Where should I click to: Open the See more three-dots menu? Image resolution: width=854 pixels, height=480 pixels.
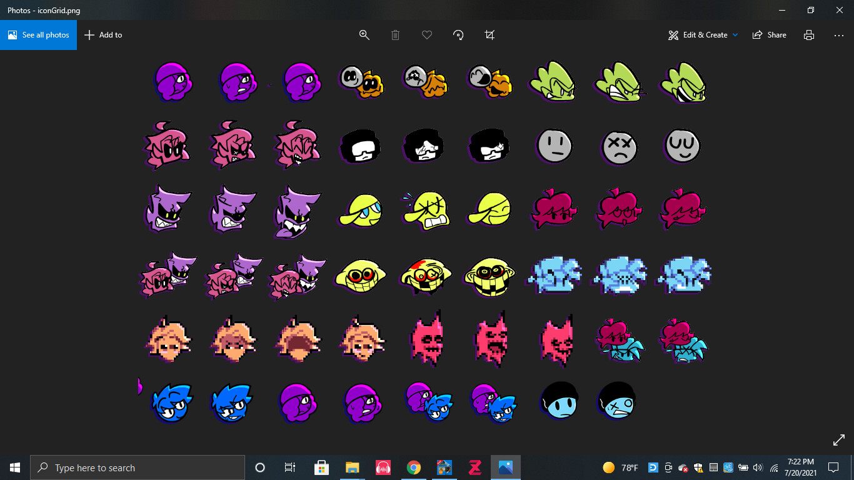pyautogui.click(x=839, y=35)
